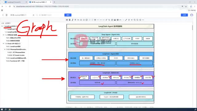Viewport: 197px width, 111px height.
Task: Zoom out using the toolbar magnifier minus
Action: pos(138,20)
